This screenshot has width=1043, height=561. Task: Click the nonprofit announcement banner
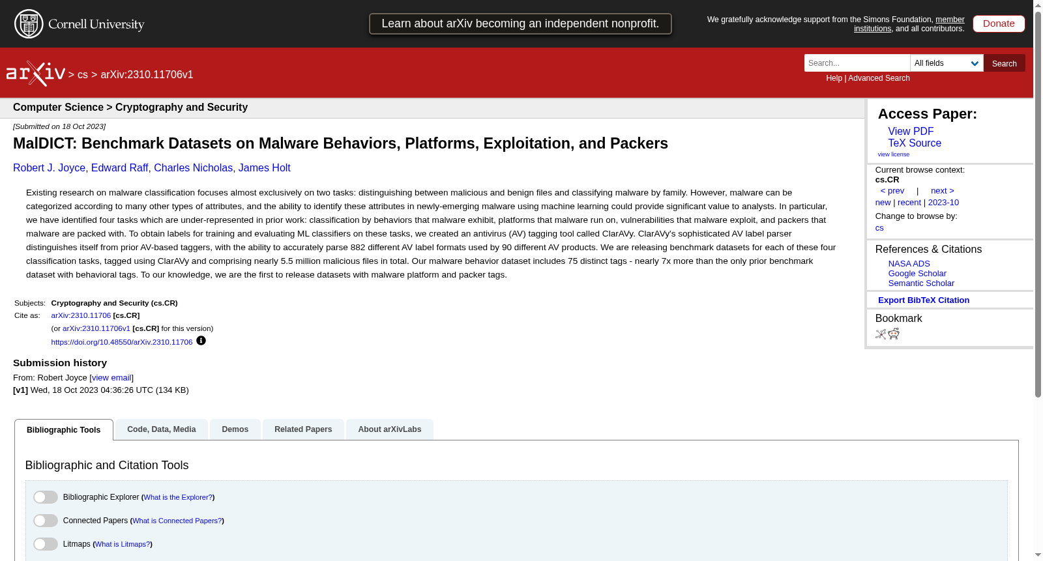520,23
